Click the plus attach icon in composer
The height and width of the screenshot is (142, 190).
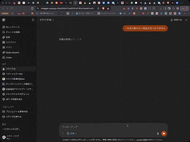coord(63,133)
